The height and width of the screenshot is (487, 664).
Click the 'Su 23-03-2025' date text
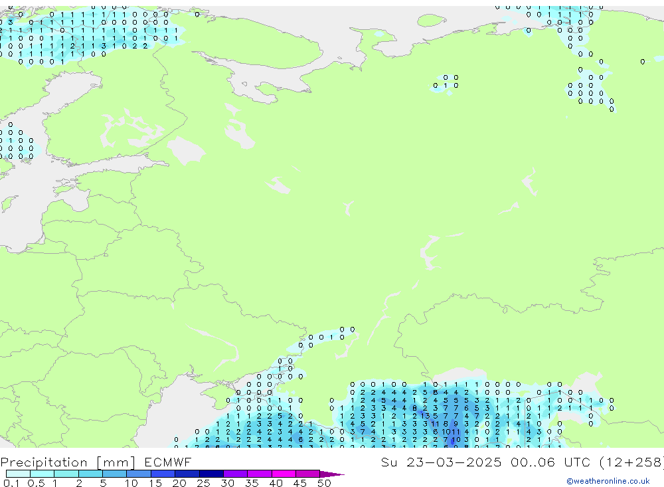(441, 462)
